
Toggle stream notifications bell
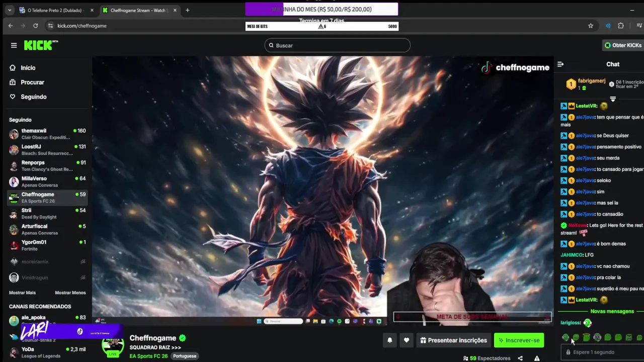click(x=389, y=340)
